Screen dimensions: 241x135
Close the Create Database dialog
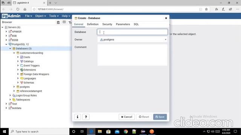[x=166, y=18]
